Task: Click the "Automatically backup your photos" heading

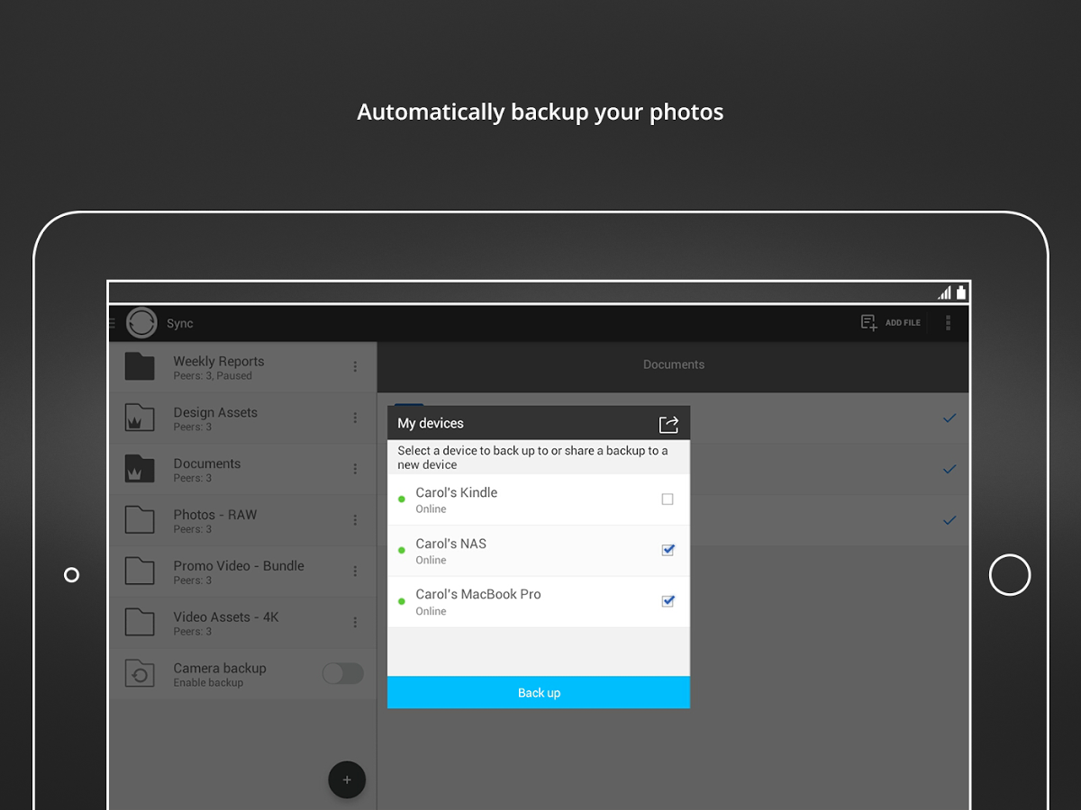Action: pyautogui.click(x=540, y=112)
